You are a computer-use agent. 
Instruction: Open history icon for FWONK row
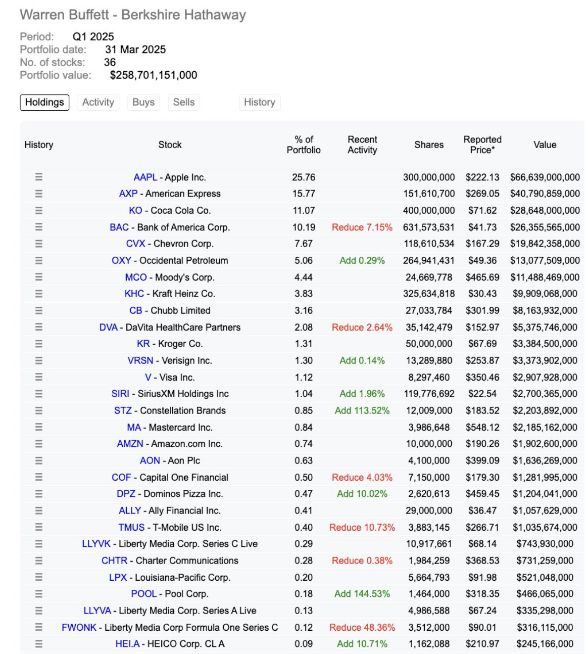(x=39, y=627)
